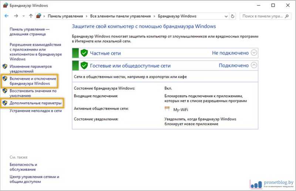Click Состояние брандмауэра Windows label
The width and height of the screenshot is (296, 191).
coord(104,88)
